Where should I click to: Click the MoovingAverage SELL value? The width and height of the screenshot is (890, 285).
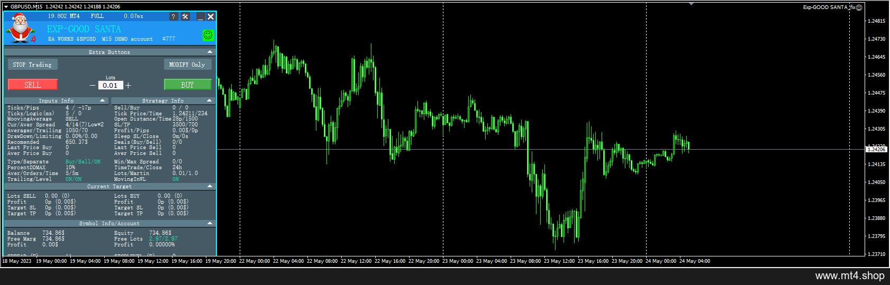[72, 119]
